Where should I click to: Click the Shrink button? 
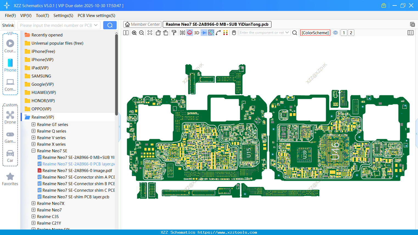(x=8, y=25)
